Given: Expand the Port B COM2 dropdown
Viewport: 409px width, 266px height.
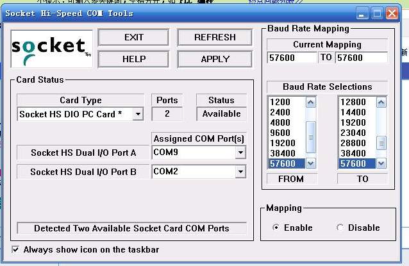Looking at the screenshot, I should (x=240, y=172).
